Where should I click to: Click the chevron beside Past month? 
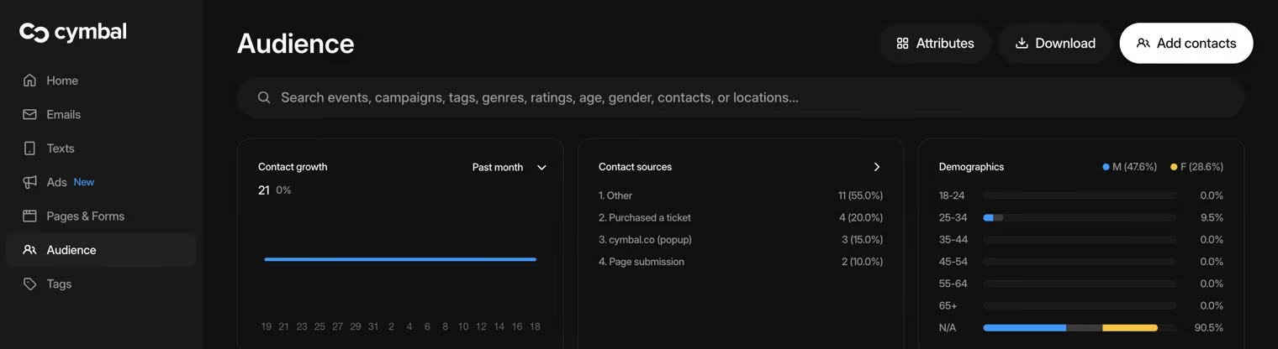click(x=541, y=167)
